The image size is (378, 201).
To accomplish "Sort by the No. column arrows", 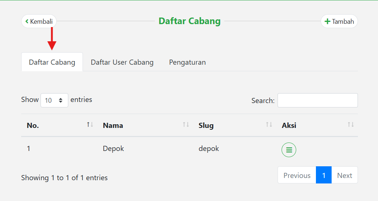I will [90, 125].
